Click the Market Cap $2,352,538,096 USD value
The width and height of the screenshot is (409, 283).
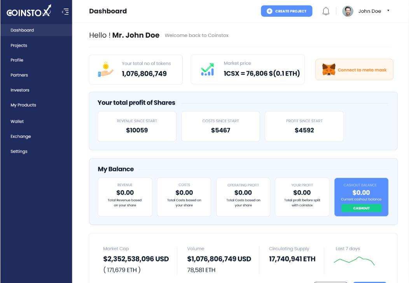[136, 259]
